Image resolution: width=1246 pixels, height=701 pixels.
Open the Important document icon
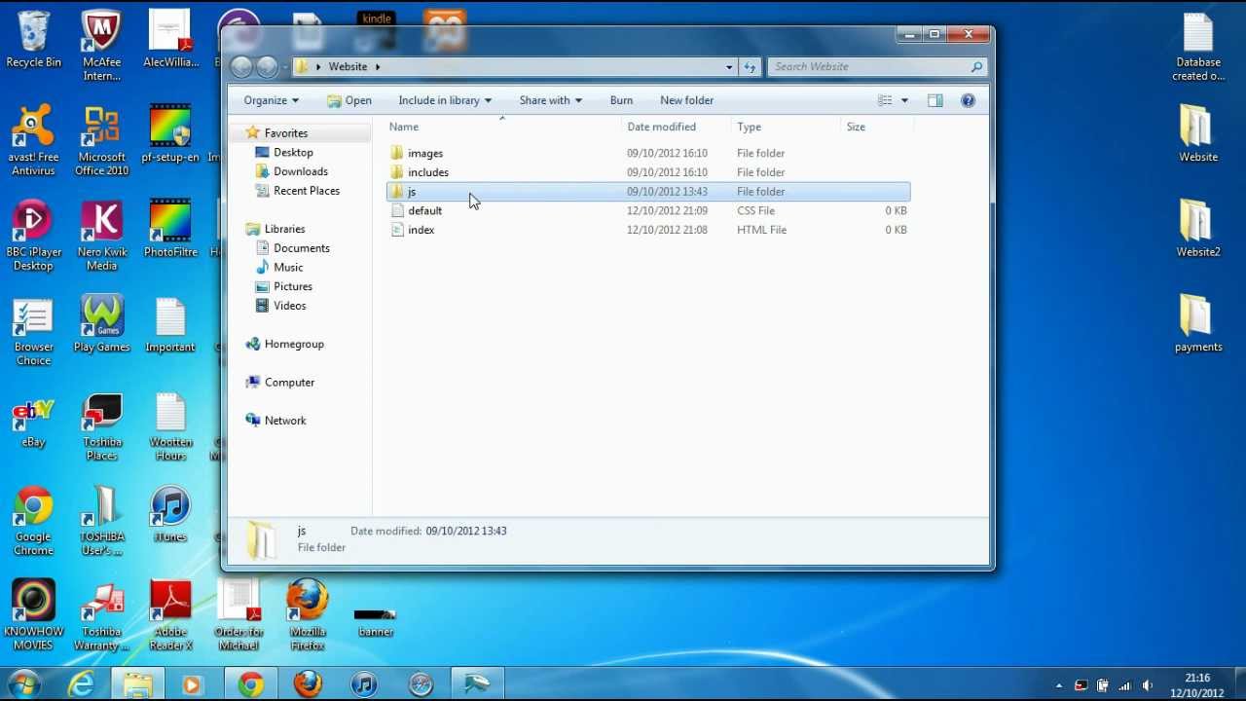pos(170,324)
